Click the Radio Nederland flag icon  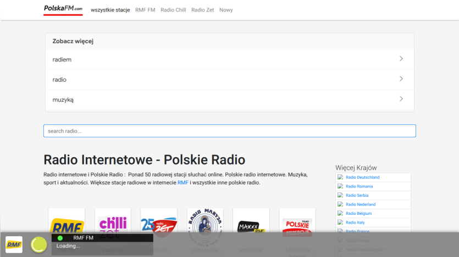coord(340,204)
